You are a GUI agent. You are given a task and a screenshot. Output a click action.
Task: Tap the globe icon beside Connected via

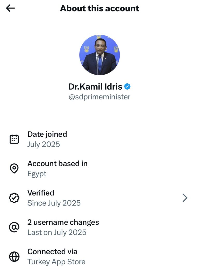(x=14, y=257)
